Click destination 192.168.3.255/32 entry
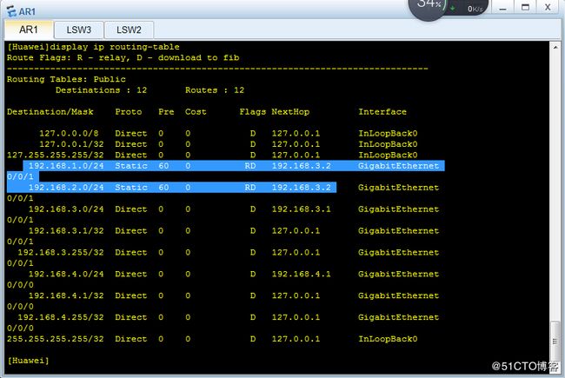 pyautogui.click(x=61, y=252)
